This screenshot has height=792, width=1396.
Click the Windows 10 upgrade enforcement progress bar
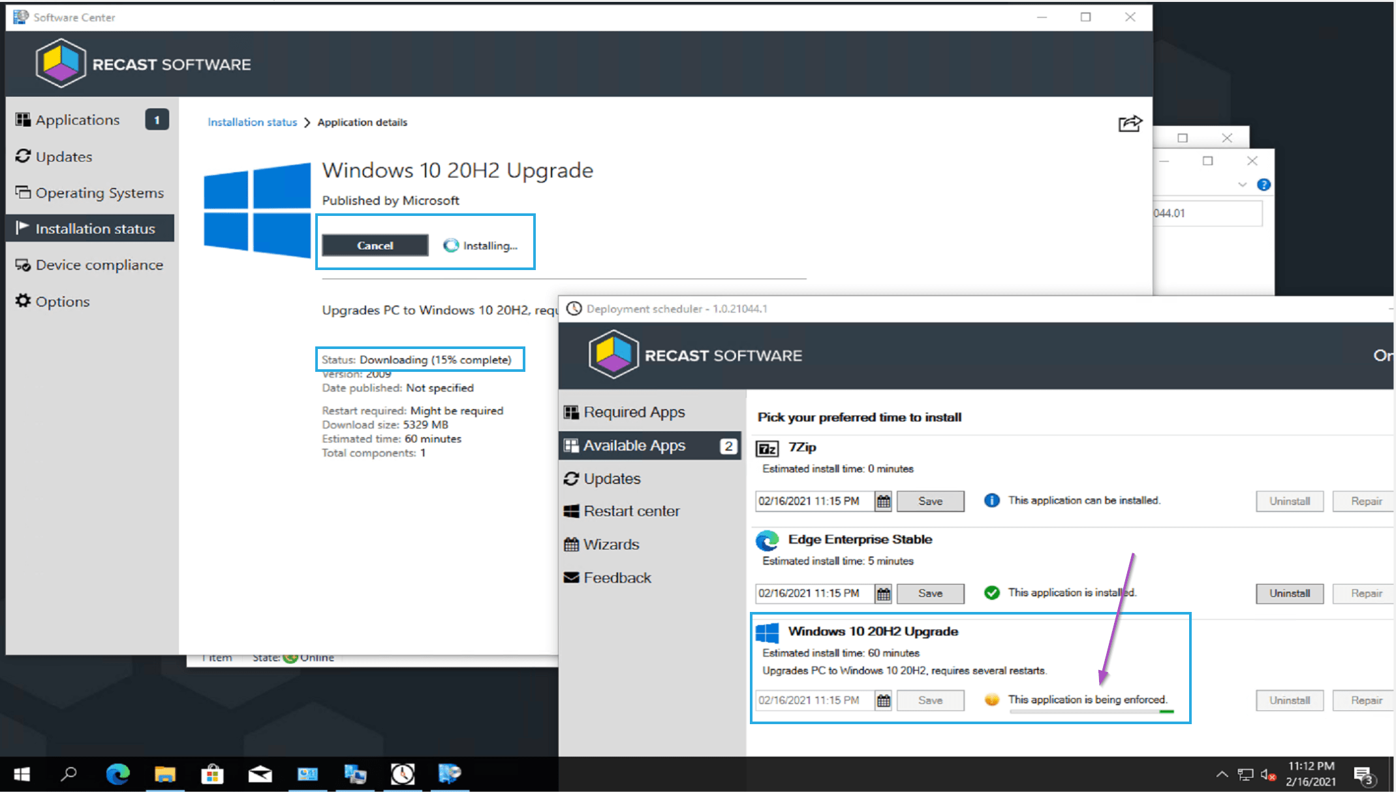pyautogui.click(x=1091, y=712)
